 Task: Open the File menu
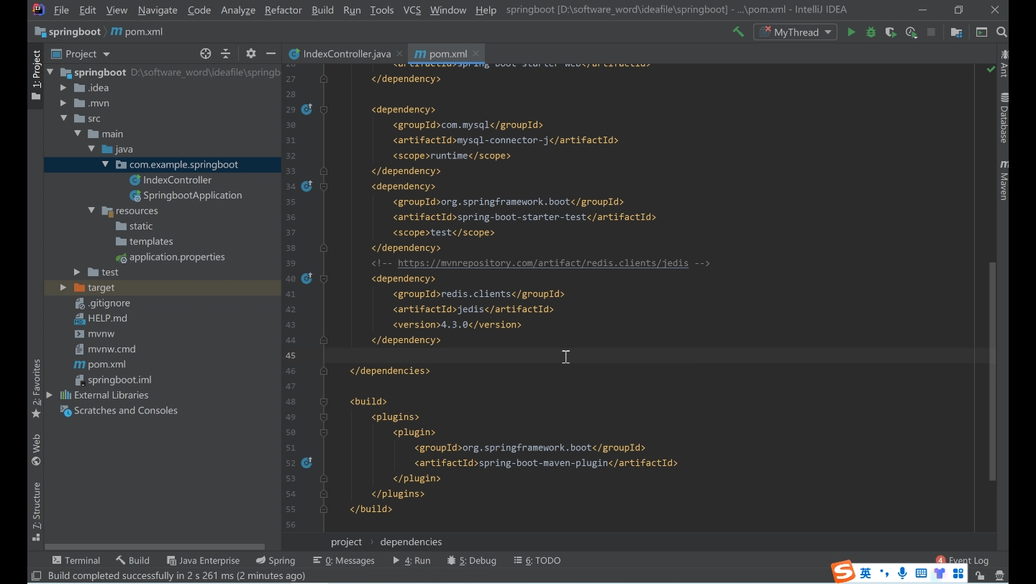pos(61,10)
